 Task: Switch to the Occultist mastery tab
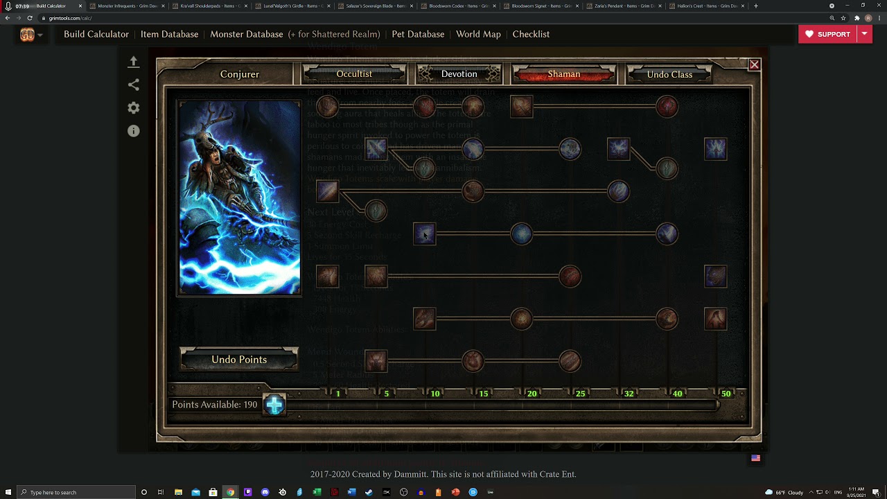point(354,73)
